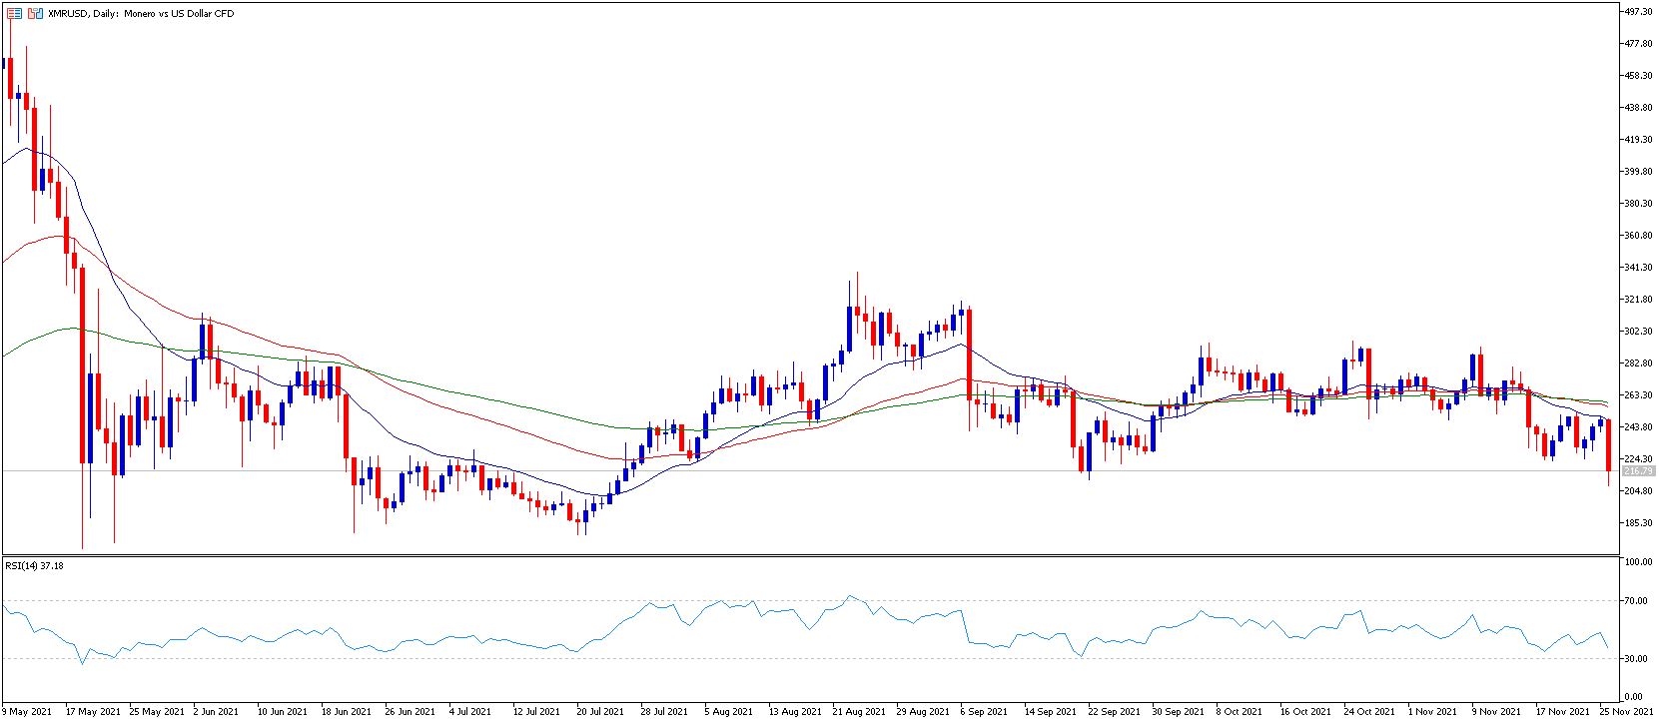This screenshot has height=721, width=1659.
Task: Click the 497.30 price axis label
Action: click(x=1639, y=12)
